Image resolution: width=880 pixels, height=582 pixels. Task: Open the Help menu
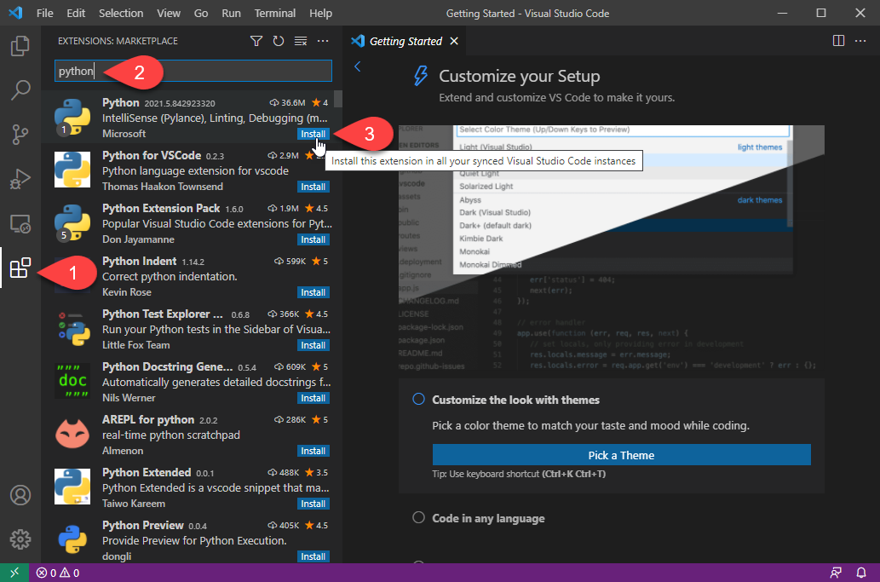click(x=320, y=13)
